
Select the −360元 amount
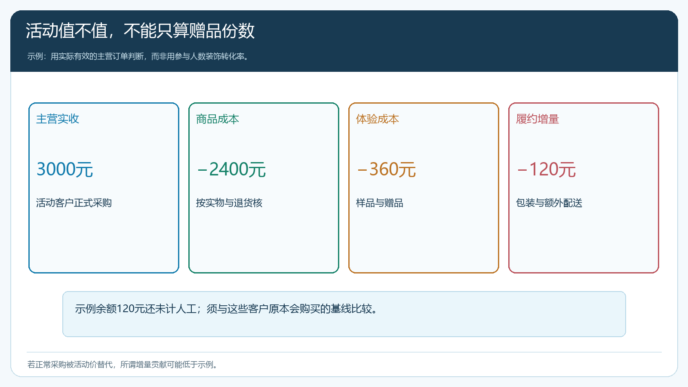pyautogui.click(x=386, y=169)
